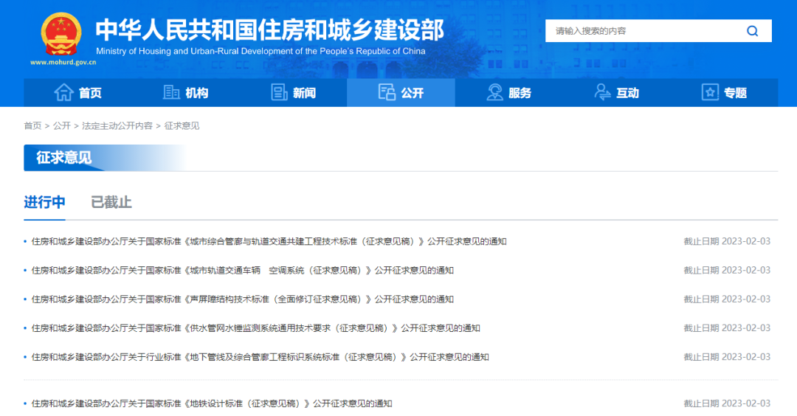Open the 服务 navigation menu item

click(x=508, y=92)
